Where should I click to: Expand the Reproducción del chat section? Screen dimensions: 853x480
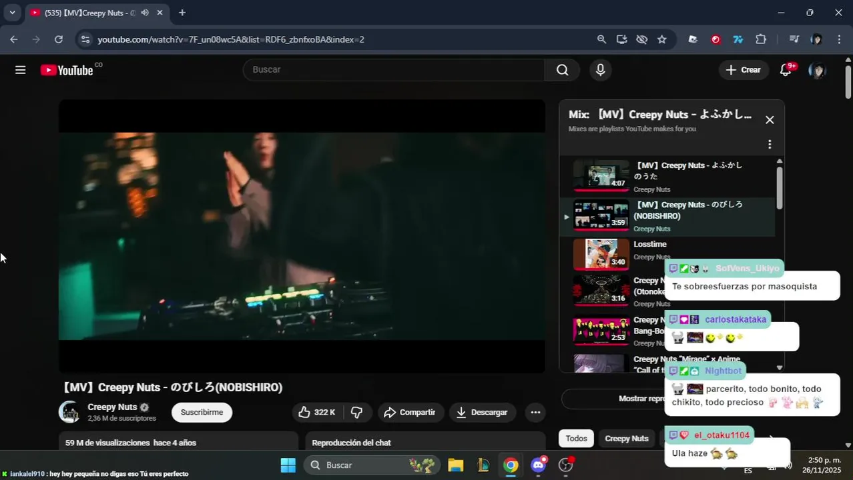(x=425, y=443)
